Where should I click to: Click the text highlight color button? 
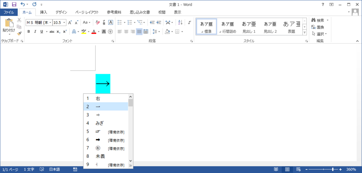click(84, 32)
